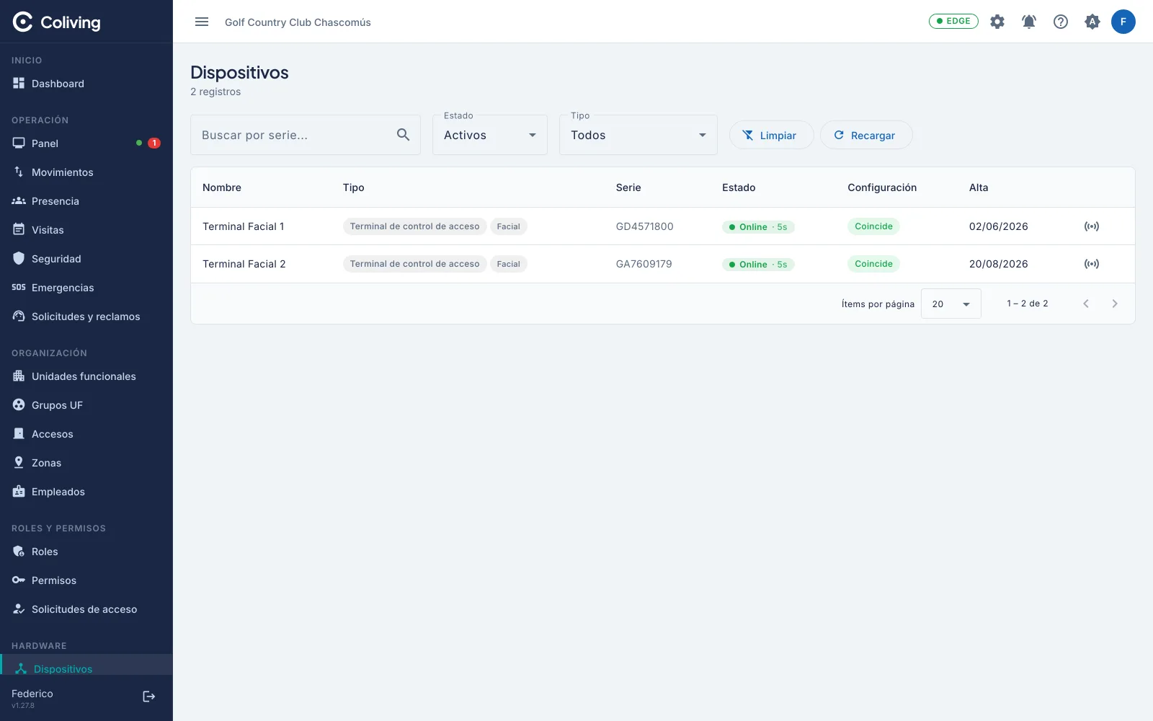Screen dimensions: 1153x721
Task: Open the Terminal Facial 1 row
Action: (662, 226)
